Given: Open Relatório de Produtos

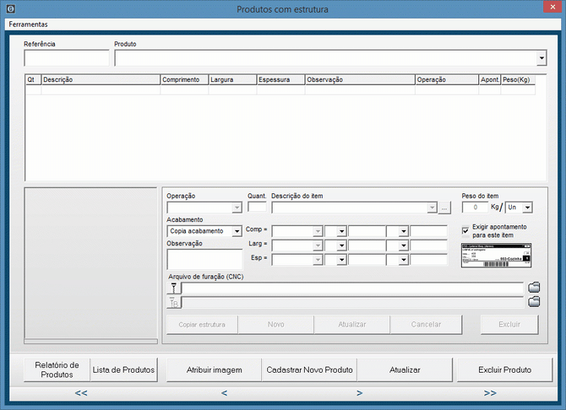Looking at the screenshot, I should (x=57, y=370).
